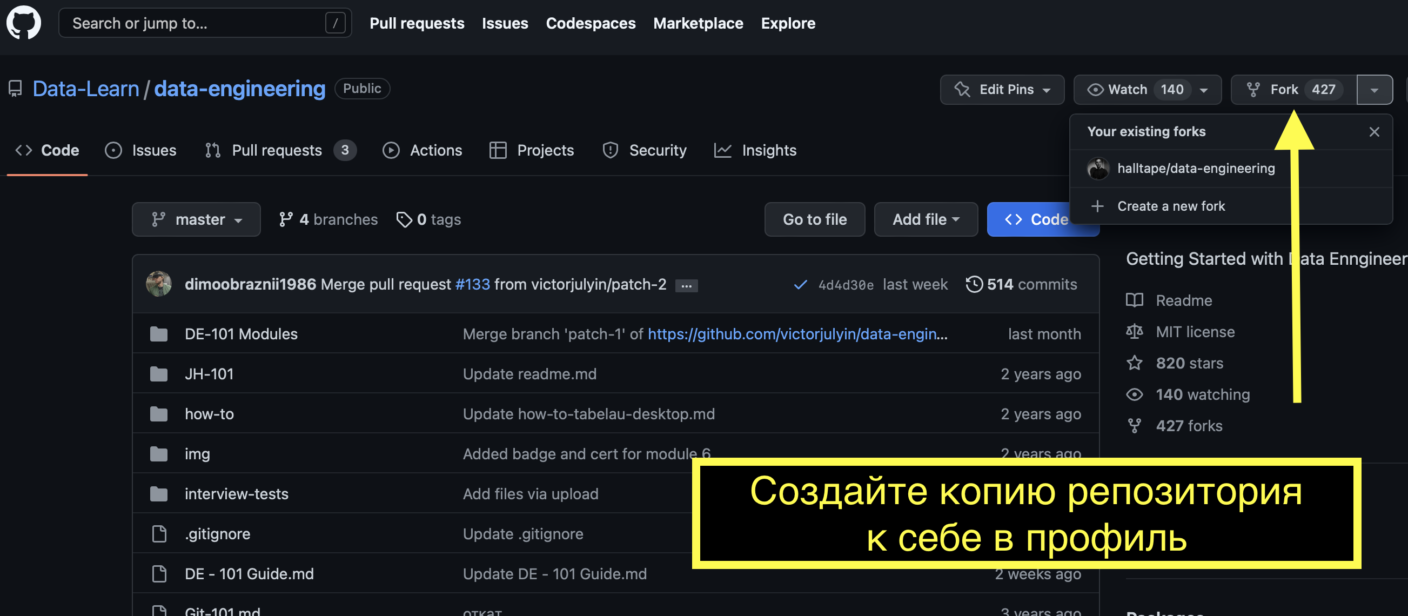Open the Add file dropdown
Image resolution: width=1408 pixels, height=616 pixels.
point(926,219)
